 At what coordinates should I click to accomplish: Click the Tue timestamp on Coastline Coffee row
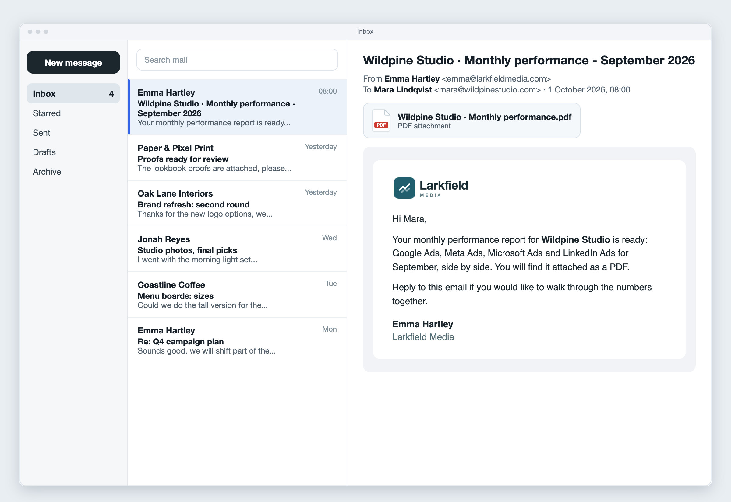(x=331, y=283)
